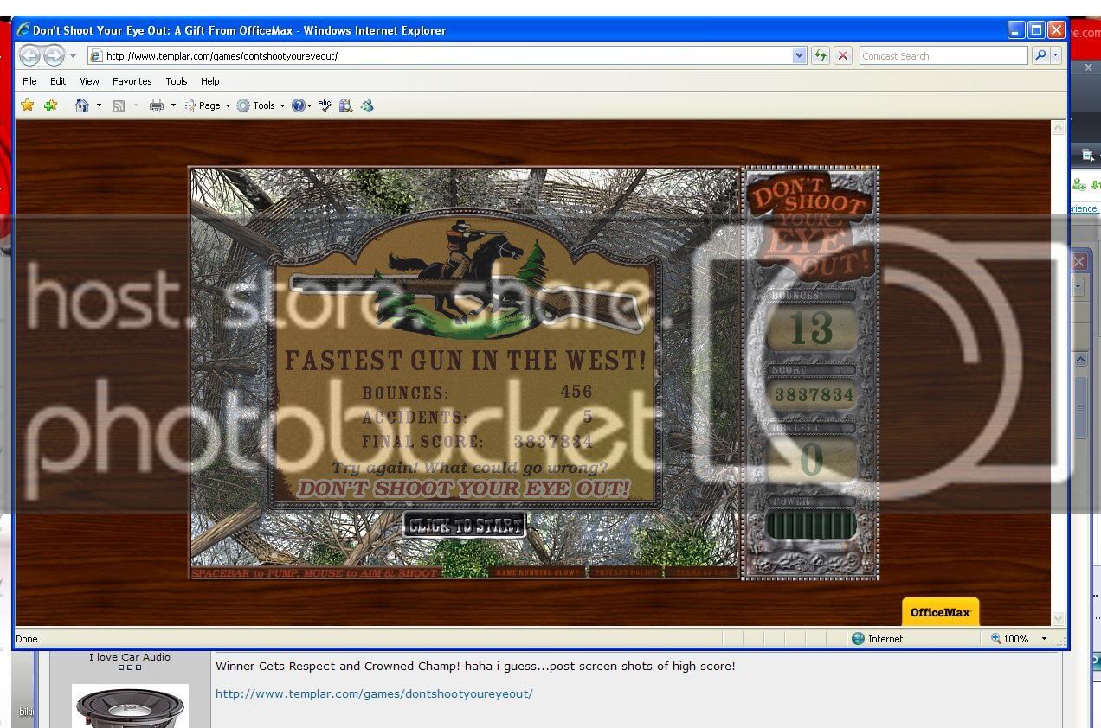Viewport: 1101px width, 728px height.
Task: Open the Game Running Slow link
Action: (538, 572)
